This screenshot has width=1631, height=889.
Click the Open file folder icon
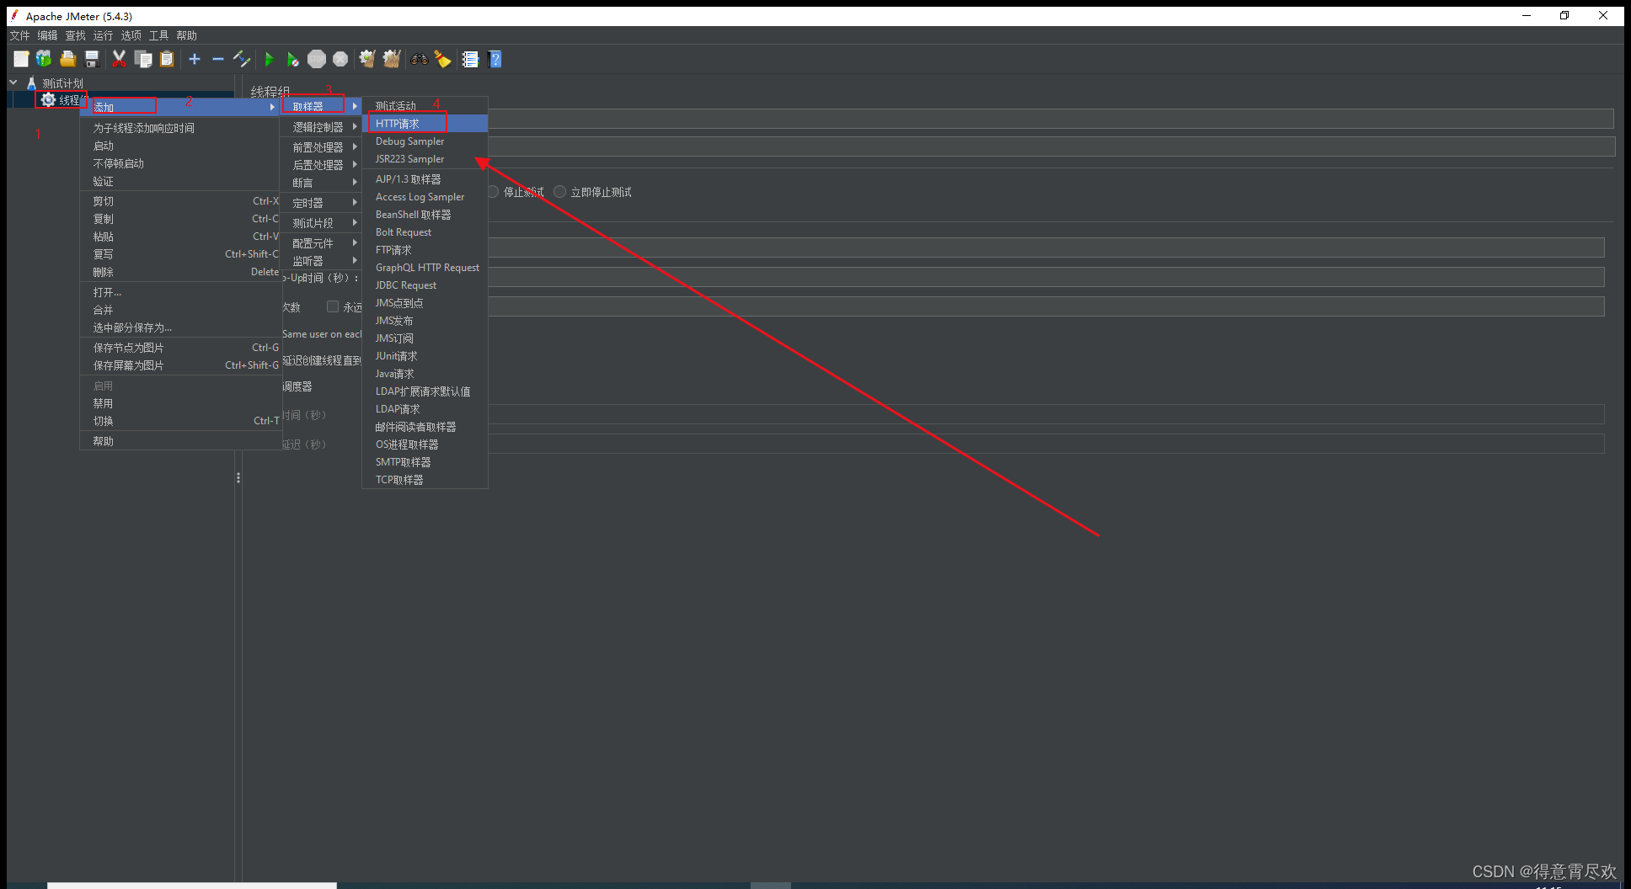[68, 59]
